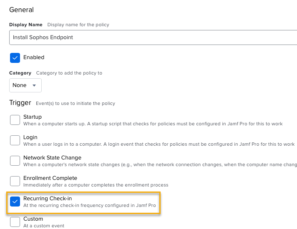297x229 pixels.
Task: Tick the Login trigger checkbox
Action: tap(15, 140)
